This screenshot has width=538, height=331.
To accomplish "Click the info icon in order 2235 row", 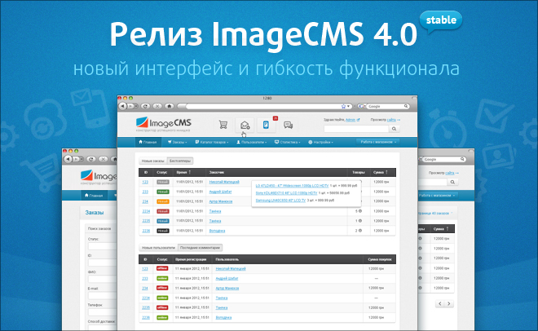I will (x=360, y=221).
